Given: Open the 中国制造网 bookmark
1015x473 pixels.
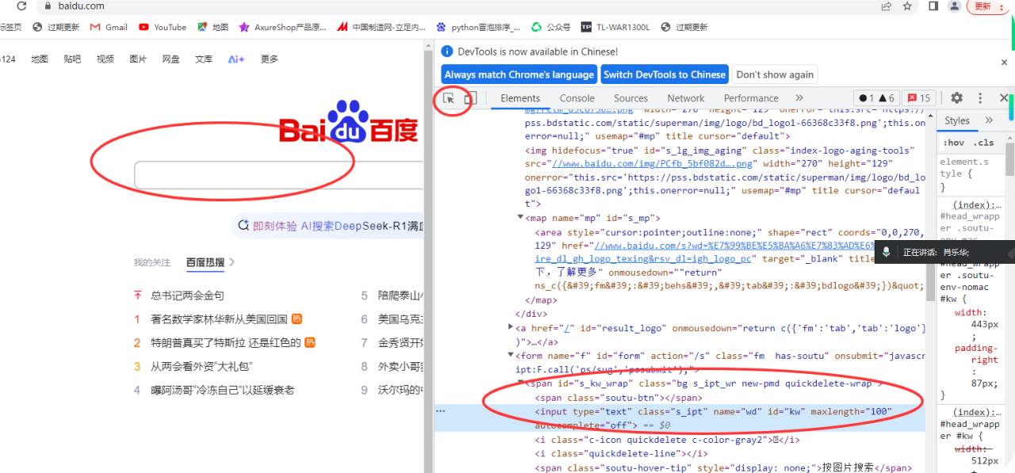Looking at the screenshot, I should pyautogui.click(x=381, y=27).
